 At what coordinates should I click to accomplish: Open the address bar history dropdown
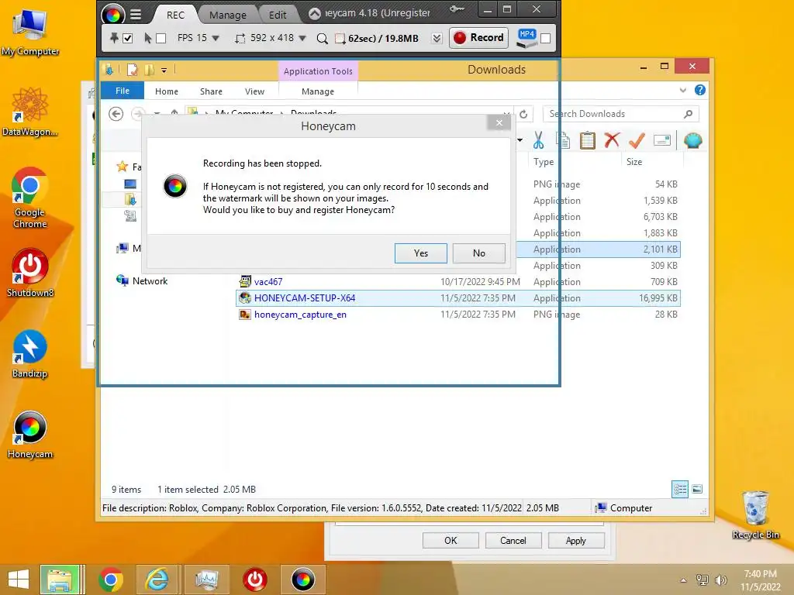click(506, 114)
